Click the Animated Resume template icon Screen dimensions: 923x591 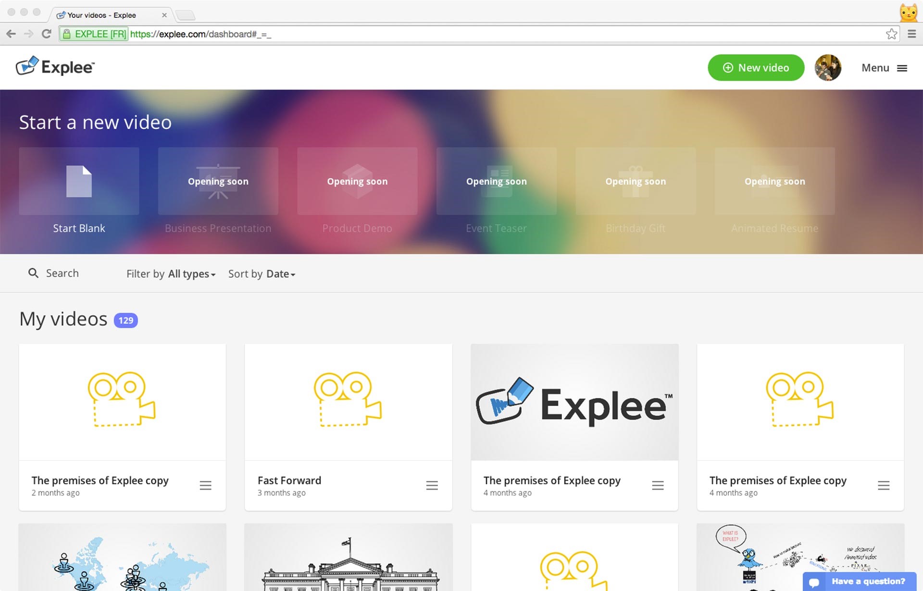[x=774, y=181]
